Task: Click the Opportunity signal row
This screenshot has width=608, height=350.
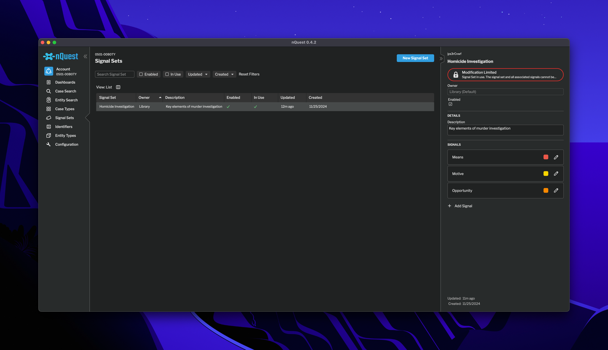Action: pyautogui.click(x=505, y=190)
